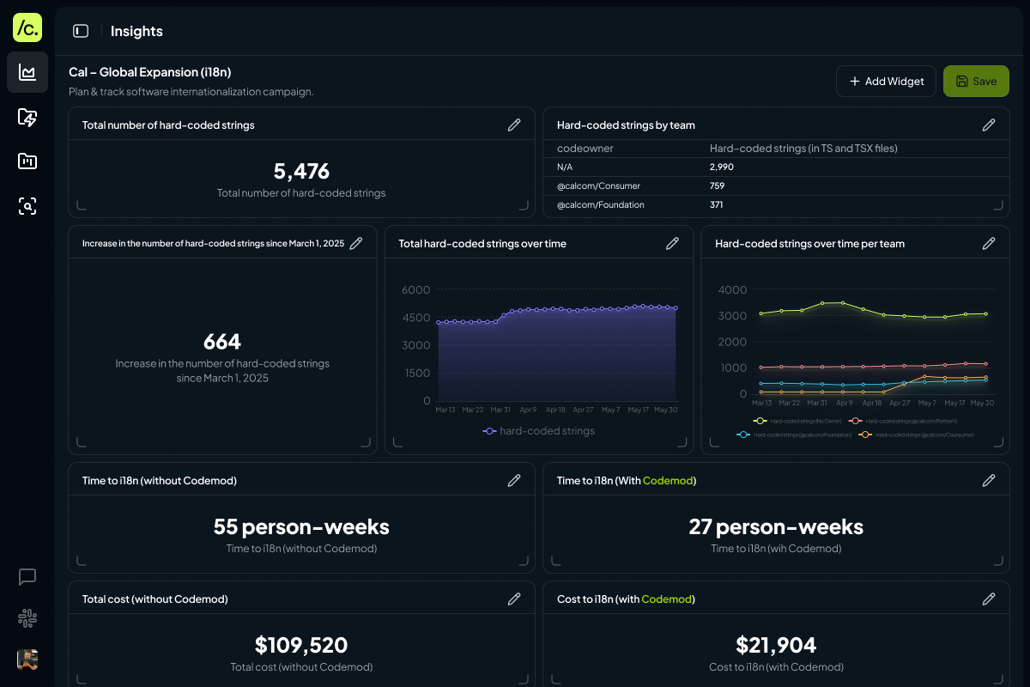1030x687 pixels.
Task: Collapse the sidebar using the panel toggle
Action: click(81, 30)
